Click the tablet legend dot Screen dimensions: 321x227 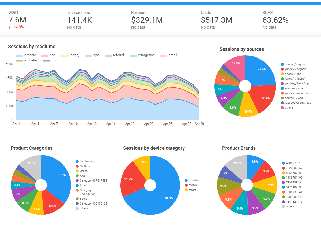pos(186,190)
